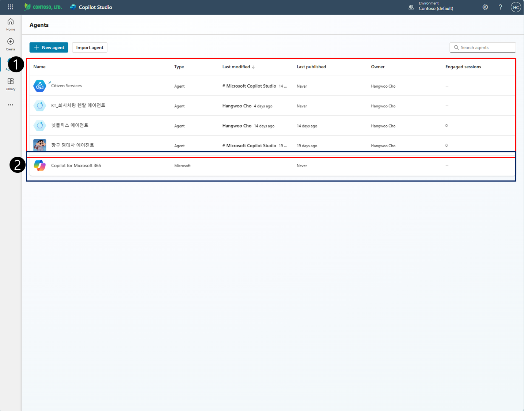Go to Home in sidebar

pos(11,24)
